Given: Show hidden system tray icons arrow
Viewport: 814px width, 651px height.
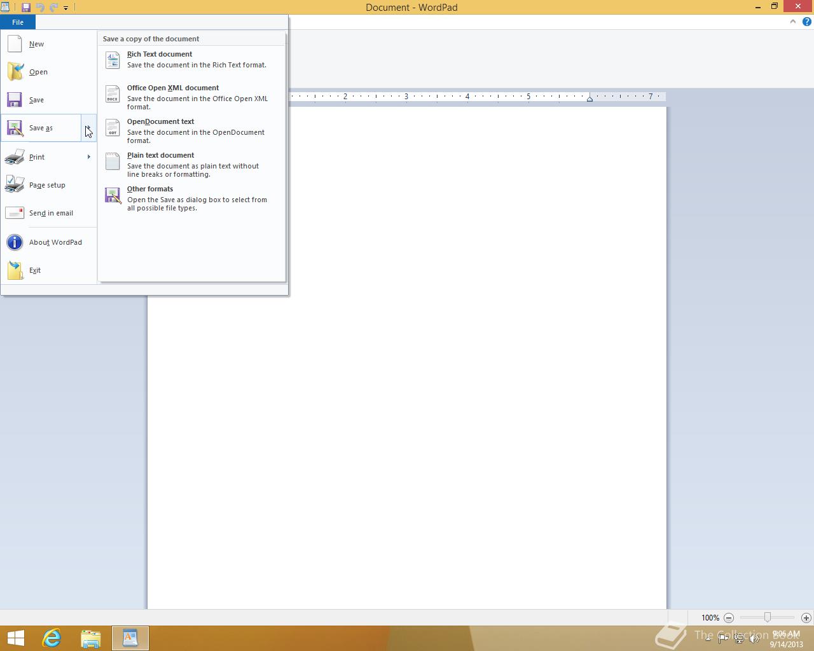Looking at the screenshot, I should [708, 638].
